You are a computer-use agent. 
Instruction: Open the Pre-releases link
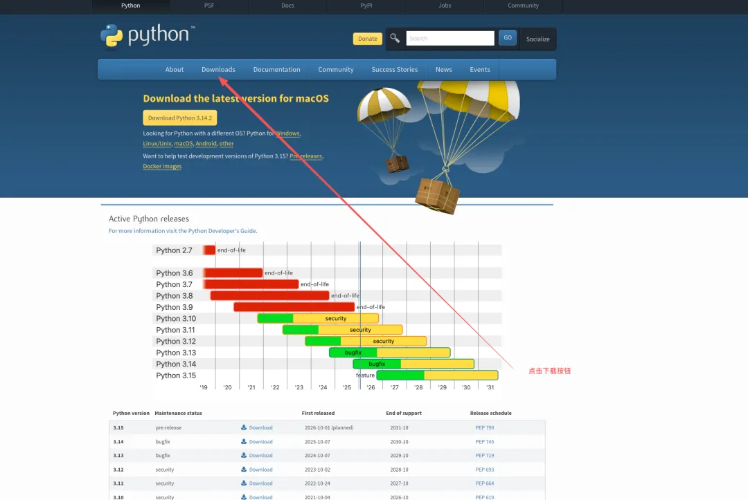click(306, 156)
